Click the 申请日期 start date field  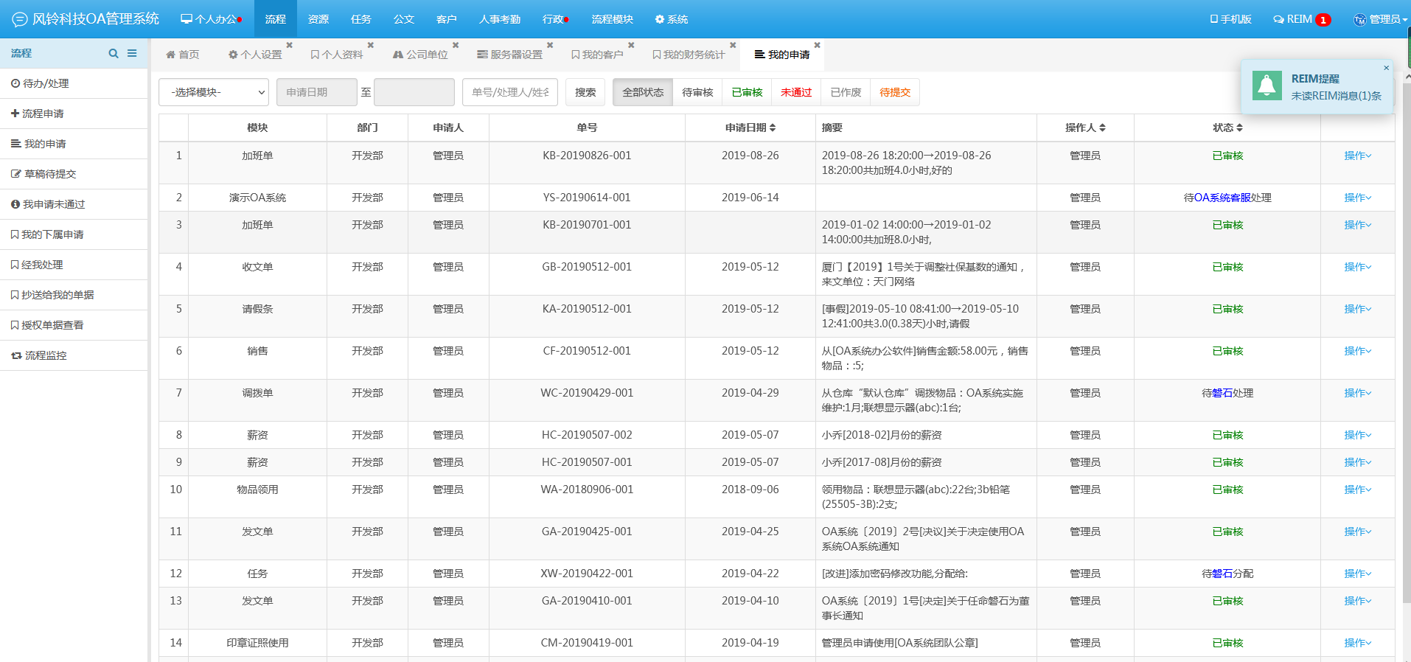(317, 92)
